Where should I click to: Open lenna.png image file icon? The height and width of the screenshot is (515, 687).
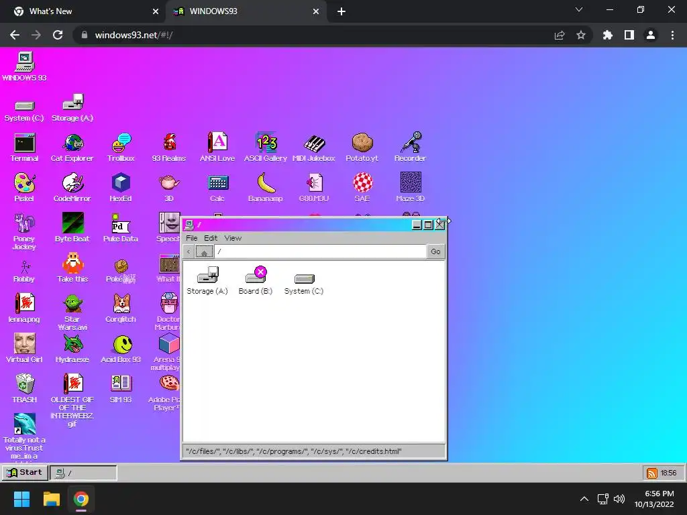pos(25,308)
